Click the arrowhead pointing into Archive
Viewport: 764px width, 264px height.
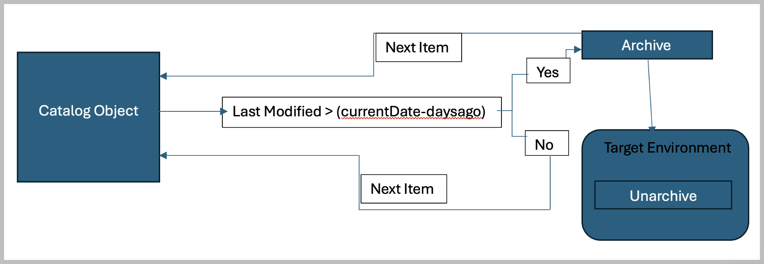(x=577, y=50)
